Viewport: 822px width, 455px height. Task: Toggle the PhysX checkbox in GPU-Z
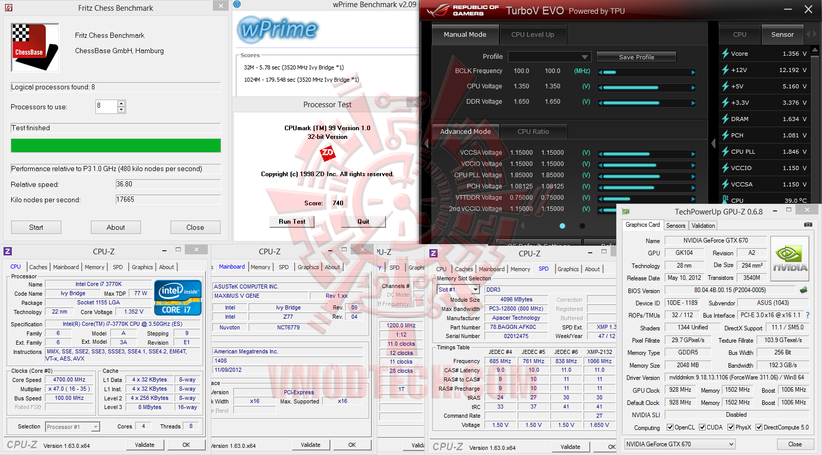point(731,427)
